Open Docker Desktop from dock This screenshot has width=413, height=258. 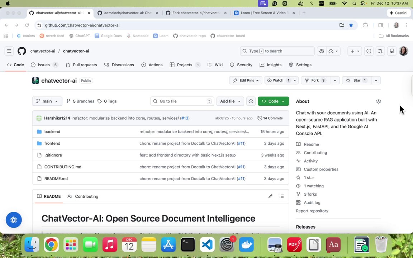(246, 245)
